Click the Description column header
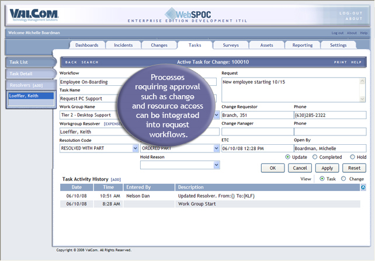This screenshot has height=261, width=375. coord(268,187)
